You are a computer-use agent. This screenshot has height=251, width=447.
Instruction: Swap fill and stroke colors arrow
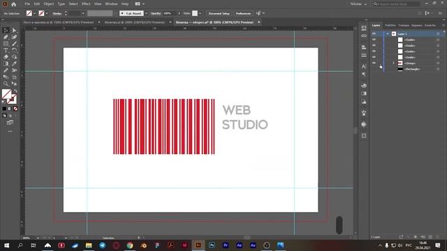[15, 91]
